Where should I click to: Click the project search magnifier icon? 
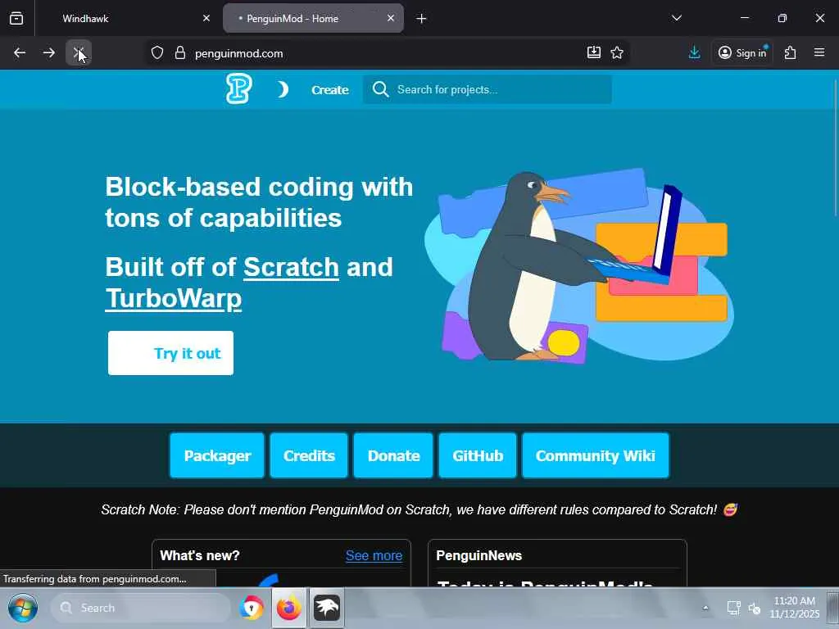tap(380, 89)
